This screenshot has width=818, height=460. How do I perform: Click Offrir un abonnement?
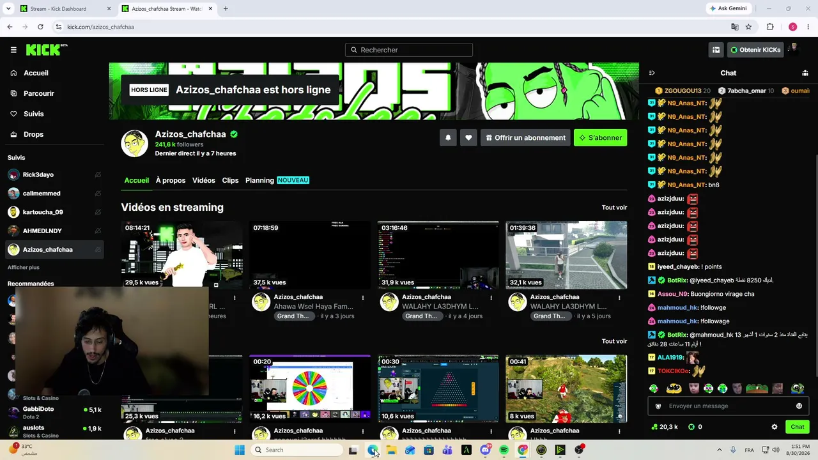coord(525,137)
